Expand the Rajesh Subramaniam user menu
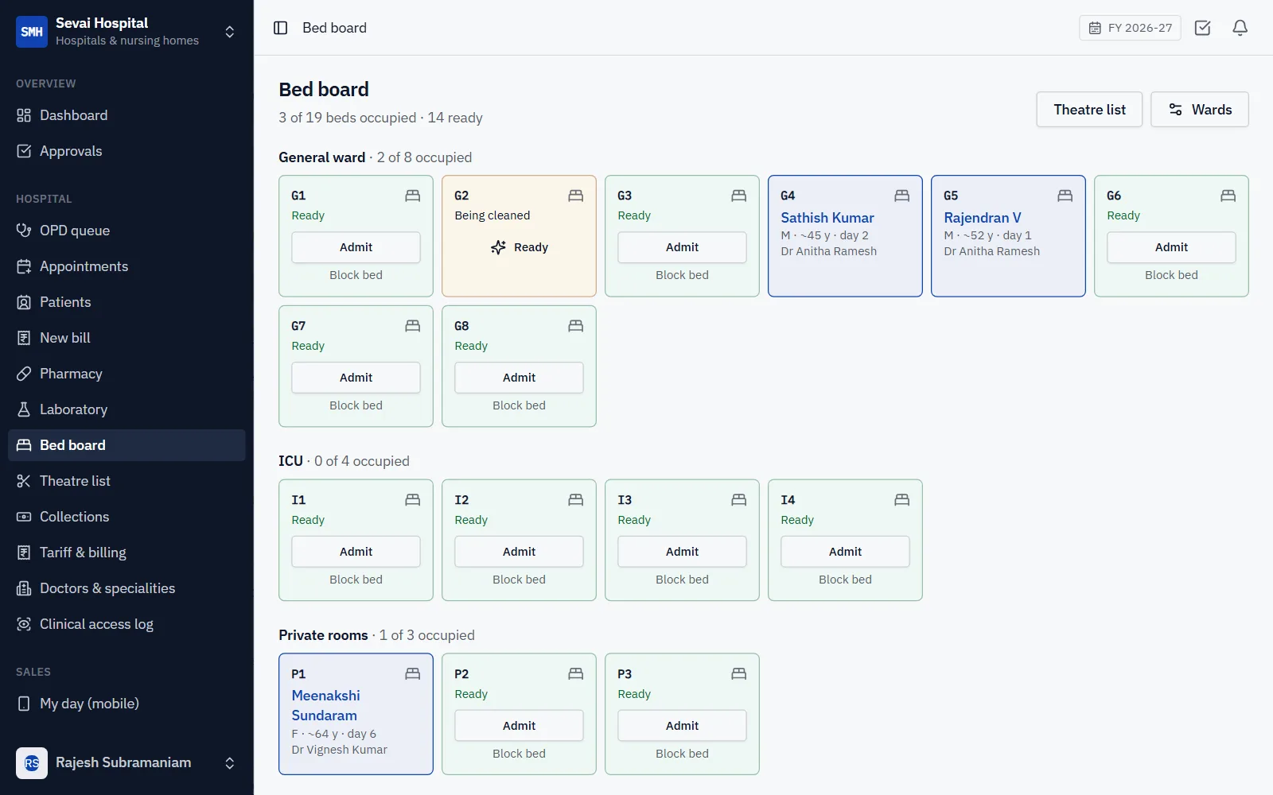Viewport: 1273px width, 795px height. click(x=229, y=763)
